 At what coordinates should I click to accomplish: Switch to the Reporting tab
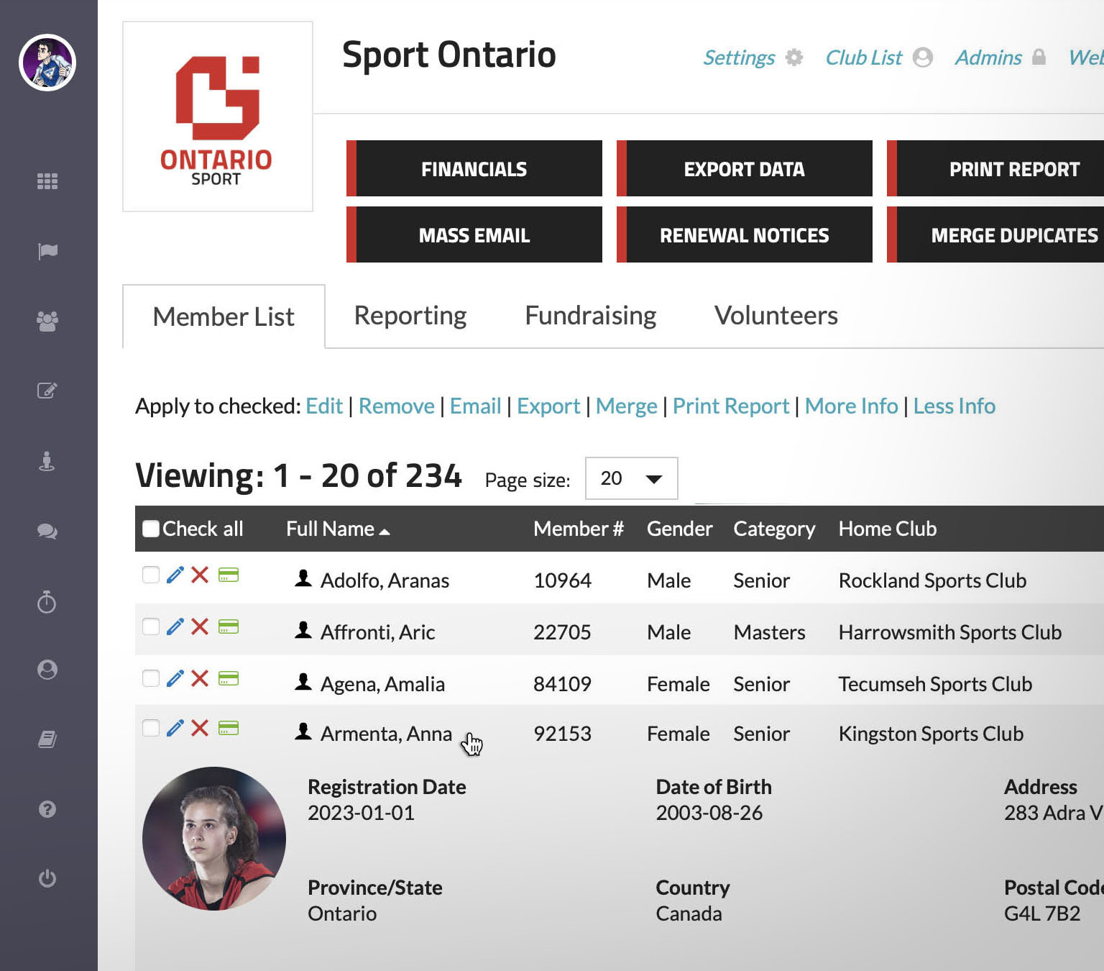click(410, 316)
